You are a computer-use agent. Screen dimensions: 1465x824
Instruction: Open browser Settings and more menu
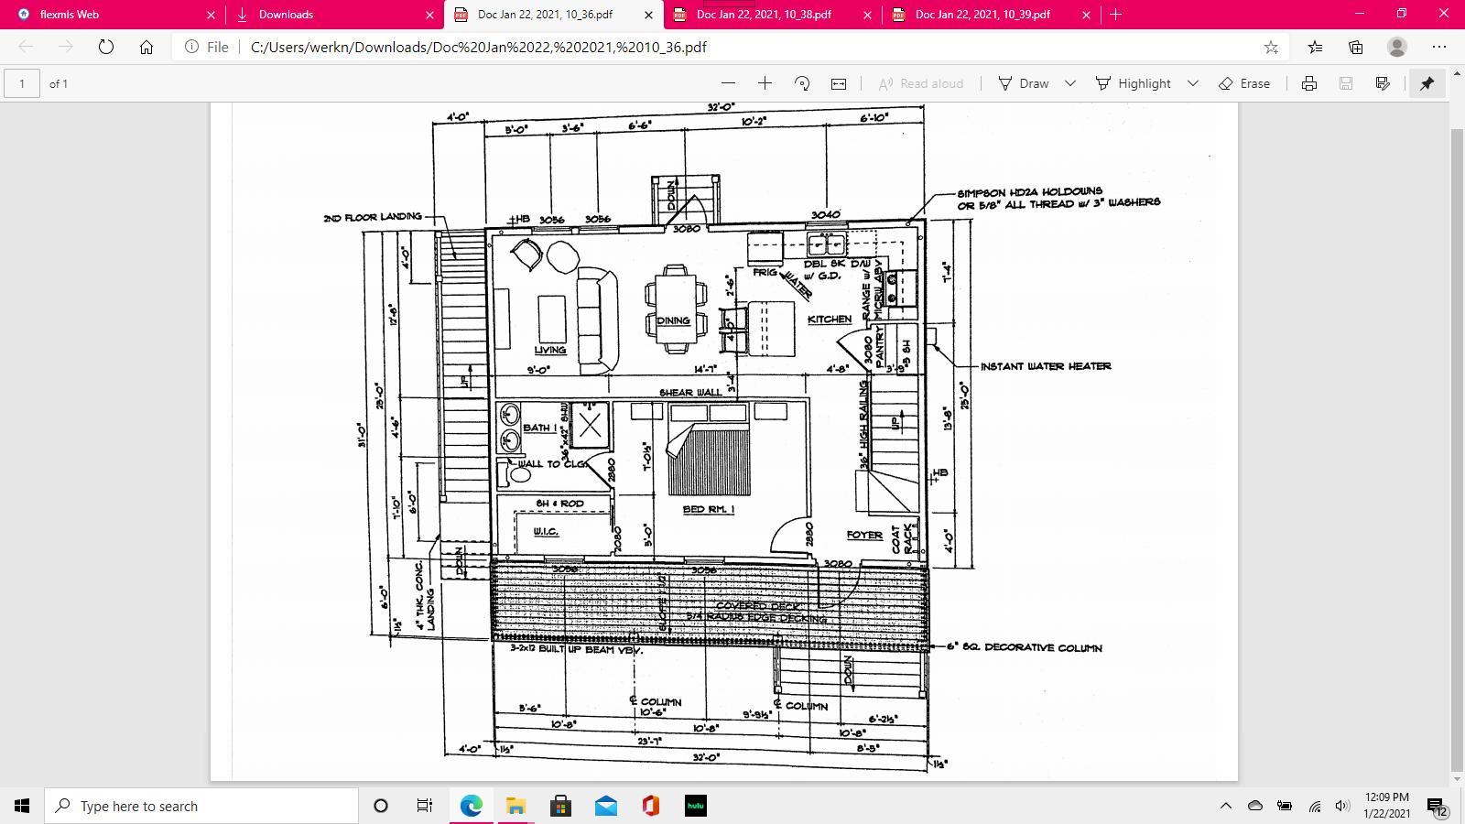[1438, 47]
